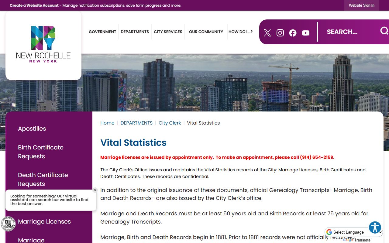The image size is (389, 243).
Task: Open the Select Language dropdown
Action: (x=354, y=232)
